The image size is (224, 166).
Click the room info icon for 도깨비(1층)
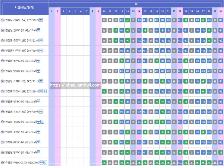pos(41,81)
